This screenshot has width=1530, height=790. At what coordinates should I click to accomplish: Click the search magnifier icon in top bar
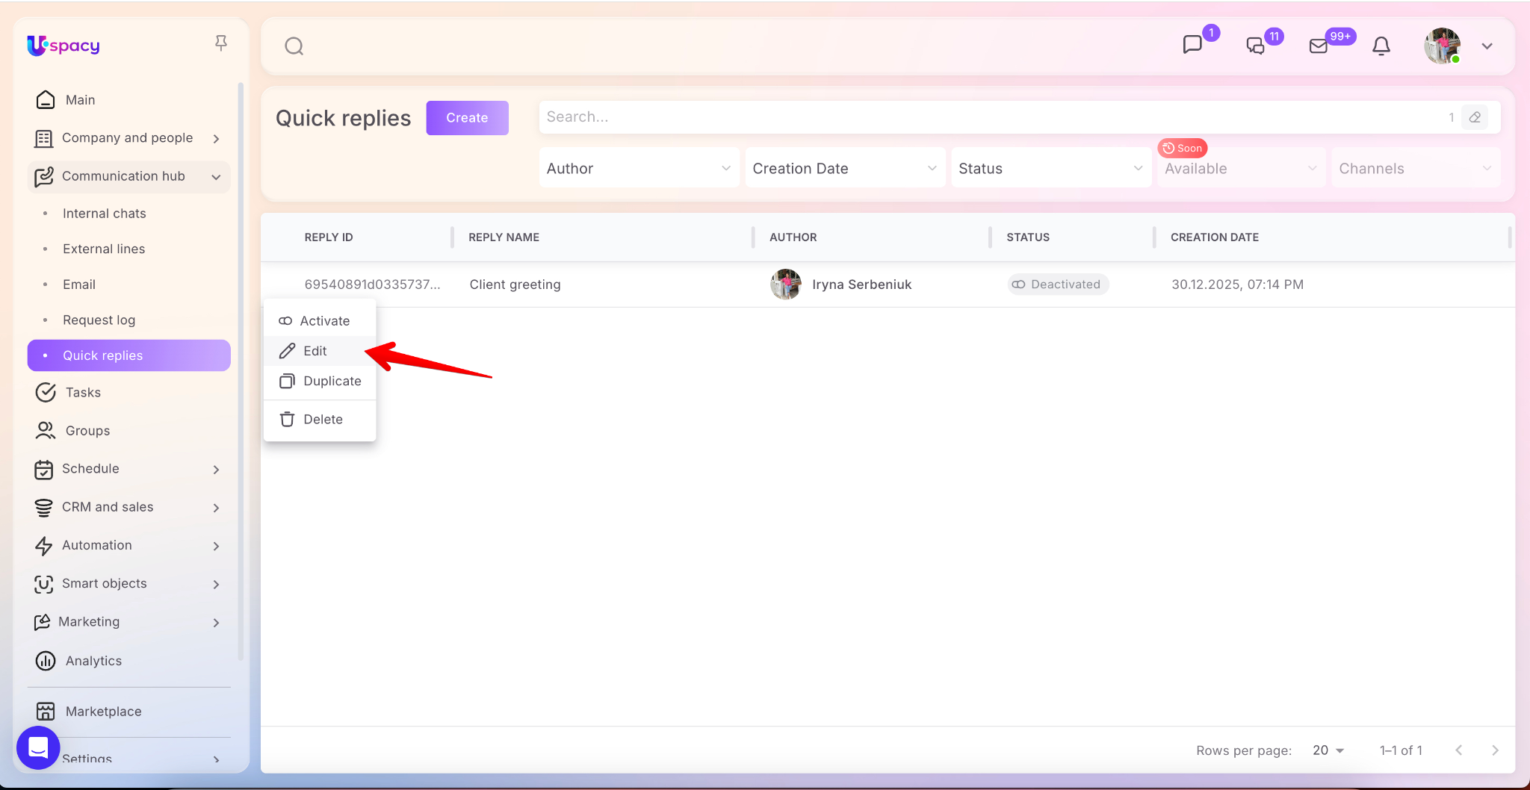point(294,46)
